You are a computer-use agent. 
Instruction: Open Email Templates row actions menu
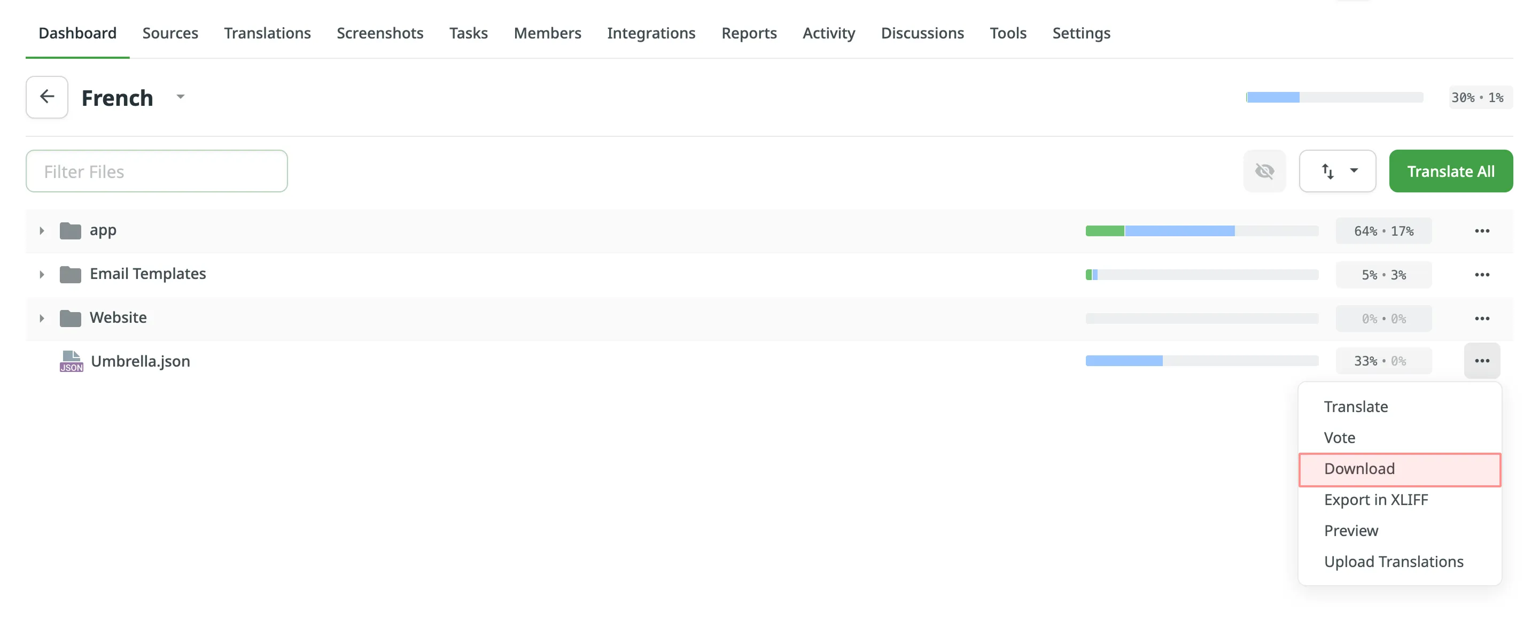click(1482, 274)
